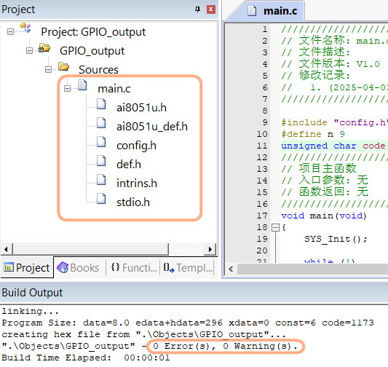Viewport: 388px width, 367px height.
Task: Click editor horizontal scroll left arrow
Action: [231, 269]
